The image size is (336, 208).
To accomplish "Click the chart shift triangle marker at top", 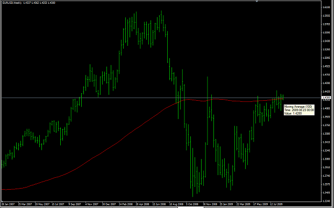I will click(257, 1).
